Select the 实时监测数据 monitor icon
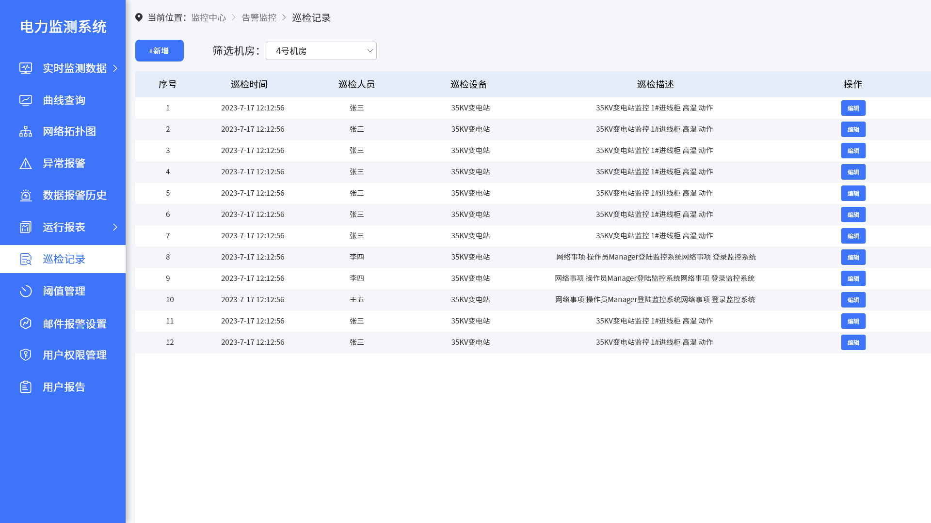 (26, 68)
